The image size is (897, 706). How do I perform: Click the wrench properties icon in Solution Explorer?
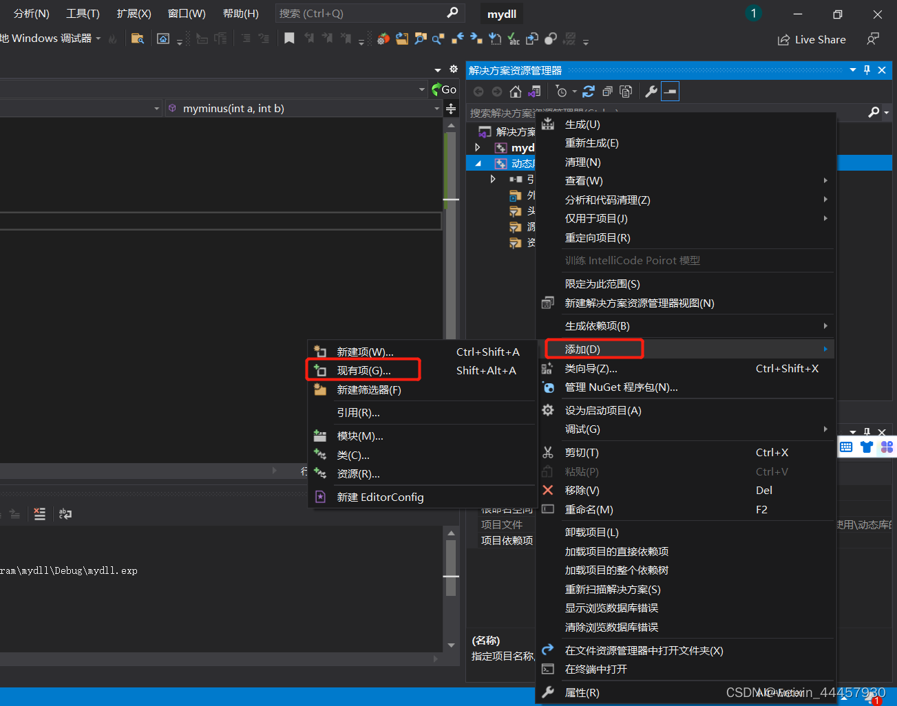651,92
